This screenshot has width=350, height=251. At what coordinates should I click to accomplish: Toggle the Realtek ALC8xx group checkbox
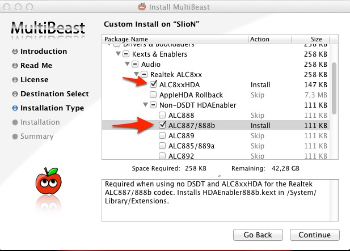144,74
